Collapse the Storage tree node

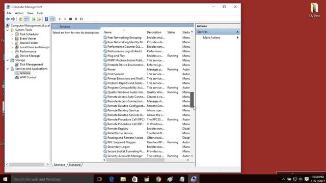coord(8,60)
